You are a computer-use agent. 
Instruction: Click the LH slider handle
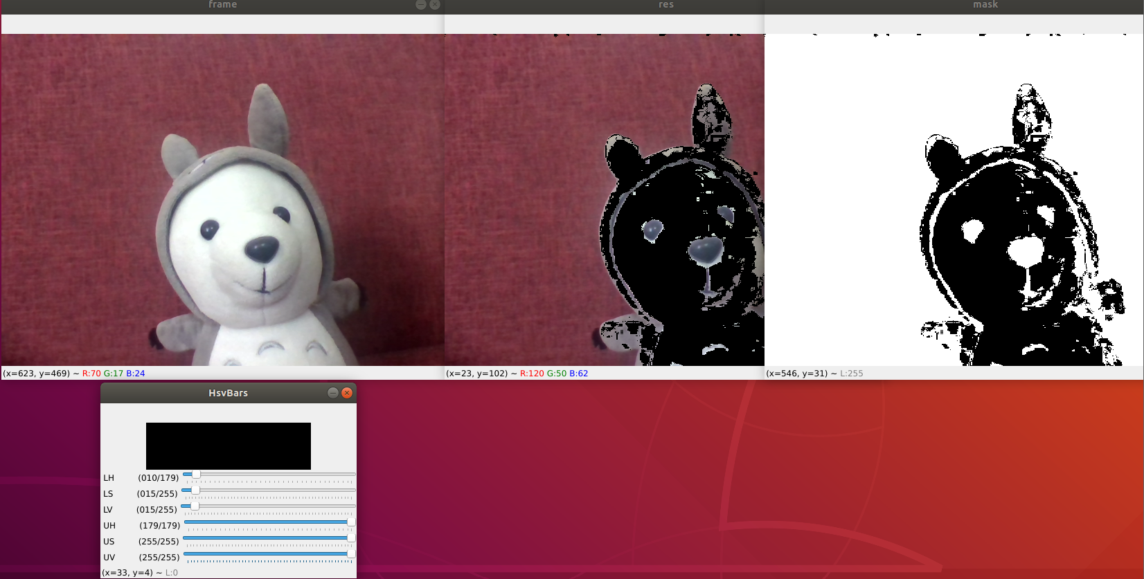tap(196, 475)
